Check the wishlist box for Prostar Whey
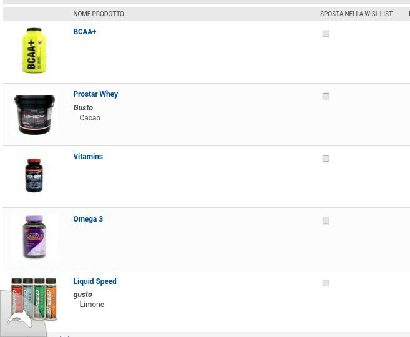410x337 pixels. (326, 96)
